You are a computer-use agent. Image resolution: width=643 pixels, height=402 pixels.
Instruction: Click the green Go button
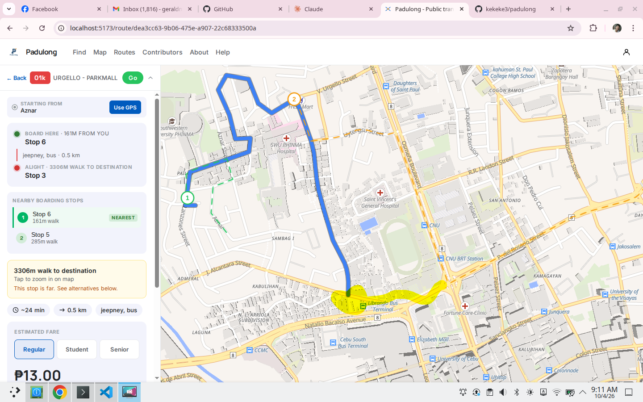coord(133,78)
